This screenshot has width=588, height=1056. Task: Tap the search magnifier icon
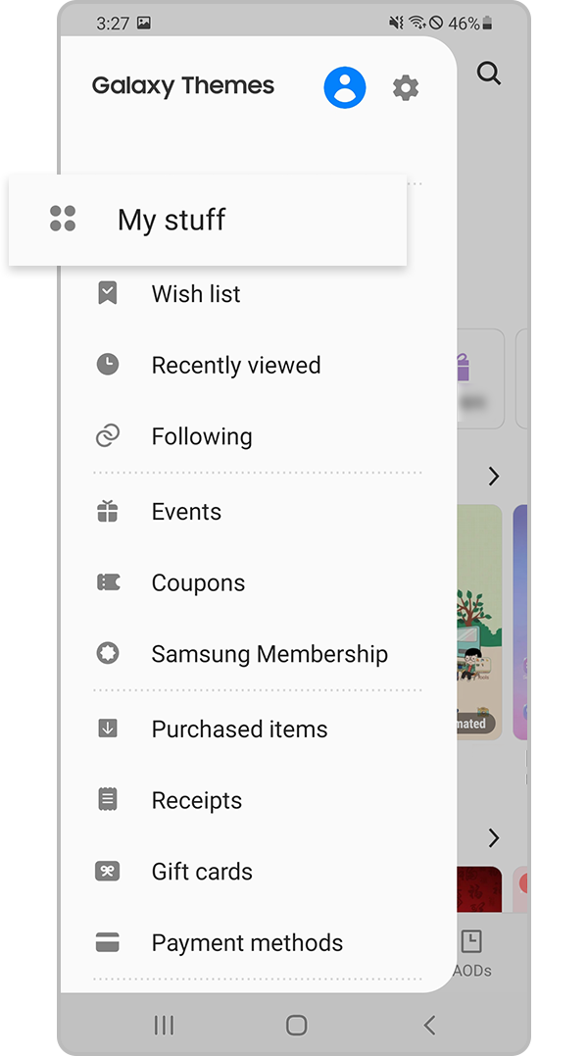[489, 73]
